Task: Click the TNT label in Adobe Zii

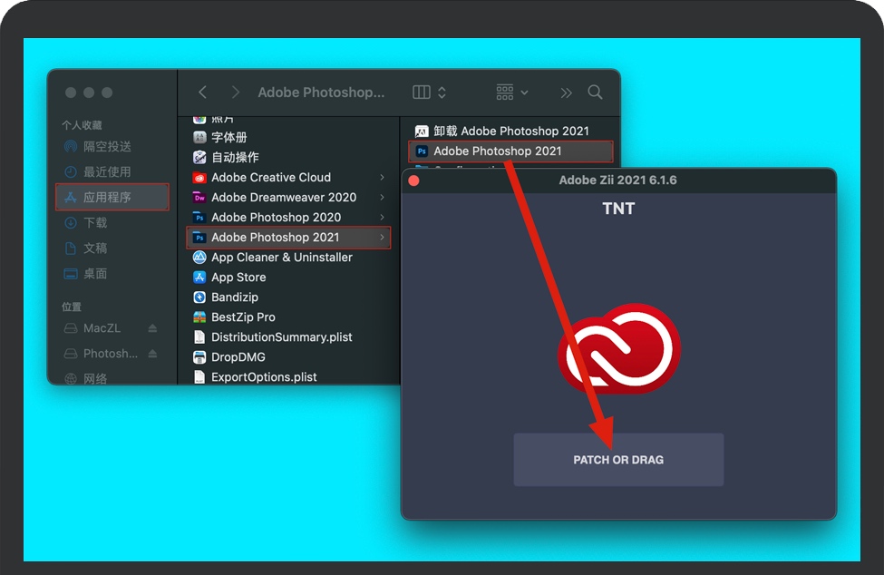Action: (618, 210)
